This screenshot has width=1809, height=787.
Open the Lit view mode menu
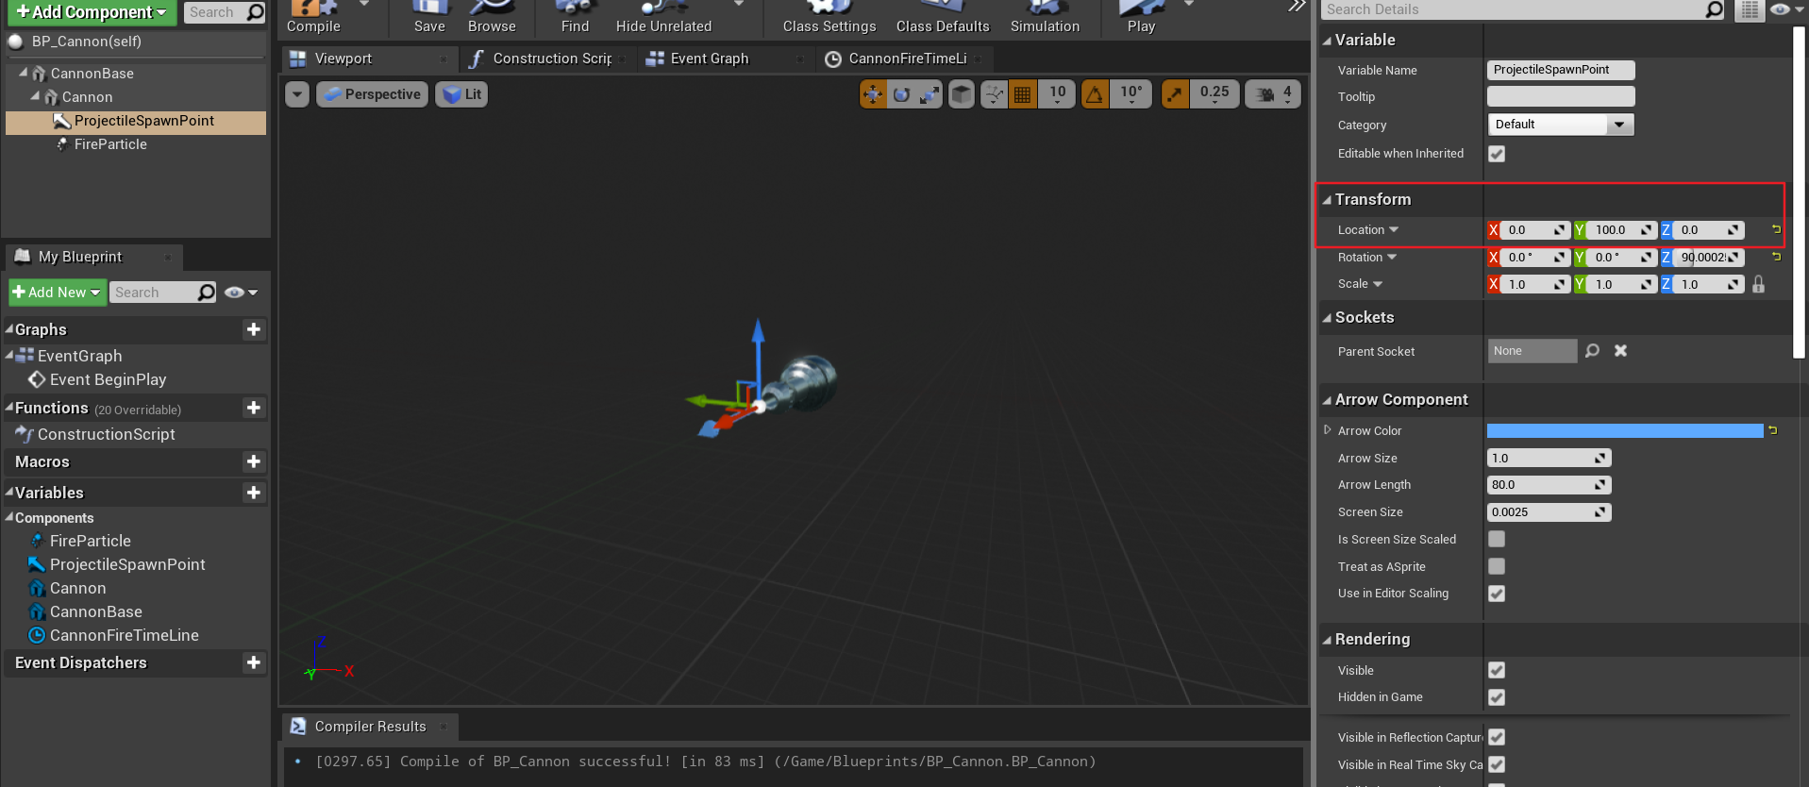[461, 94]
